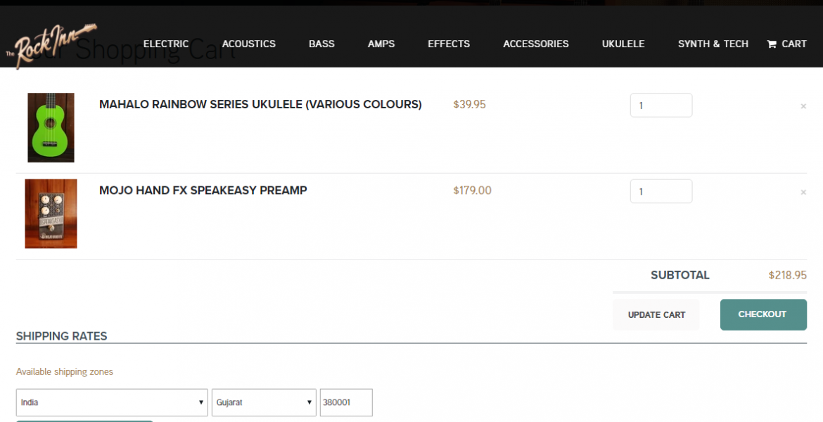The width and height of the screenshot is (823, 422).
Task: Open the Cart via the cart icon
Action: [772, 44]
